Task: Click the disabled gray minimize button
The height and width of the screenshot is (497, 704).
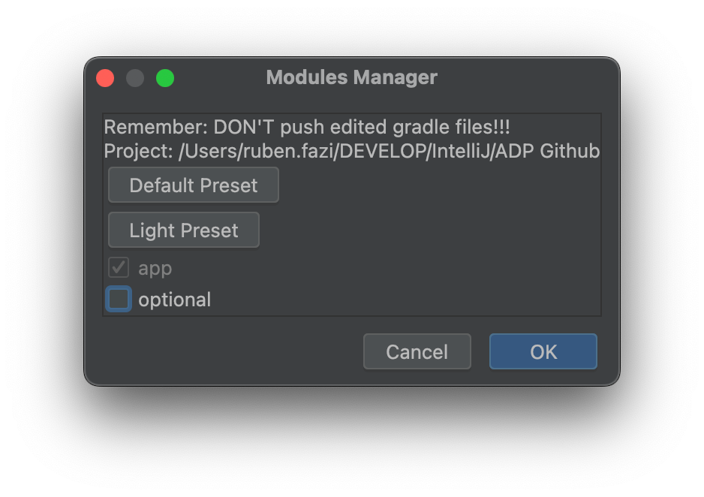Action: (135, 78)
